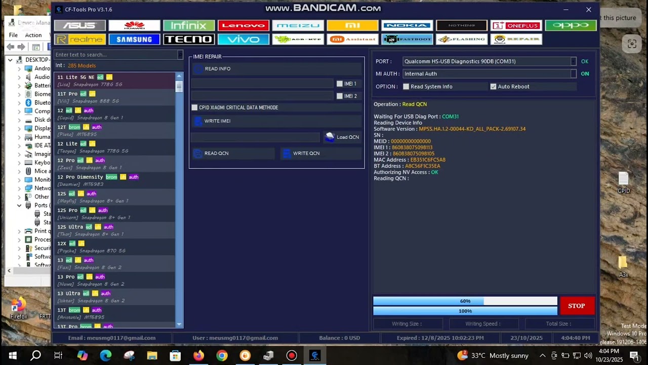
Task: Open Google Chrome from the taskbar
Action: click(222, 355)
